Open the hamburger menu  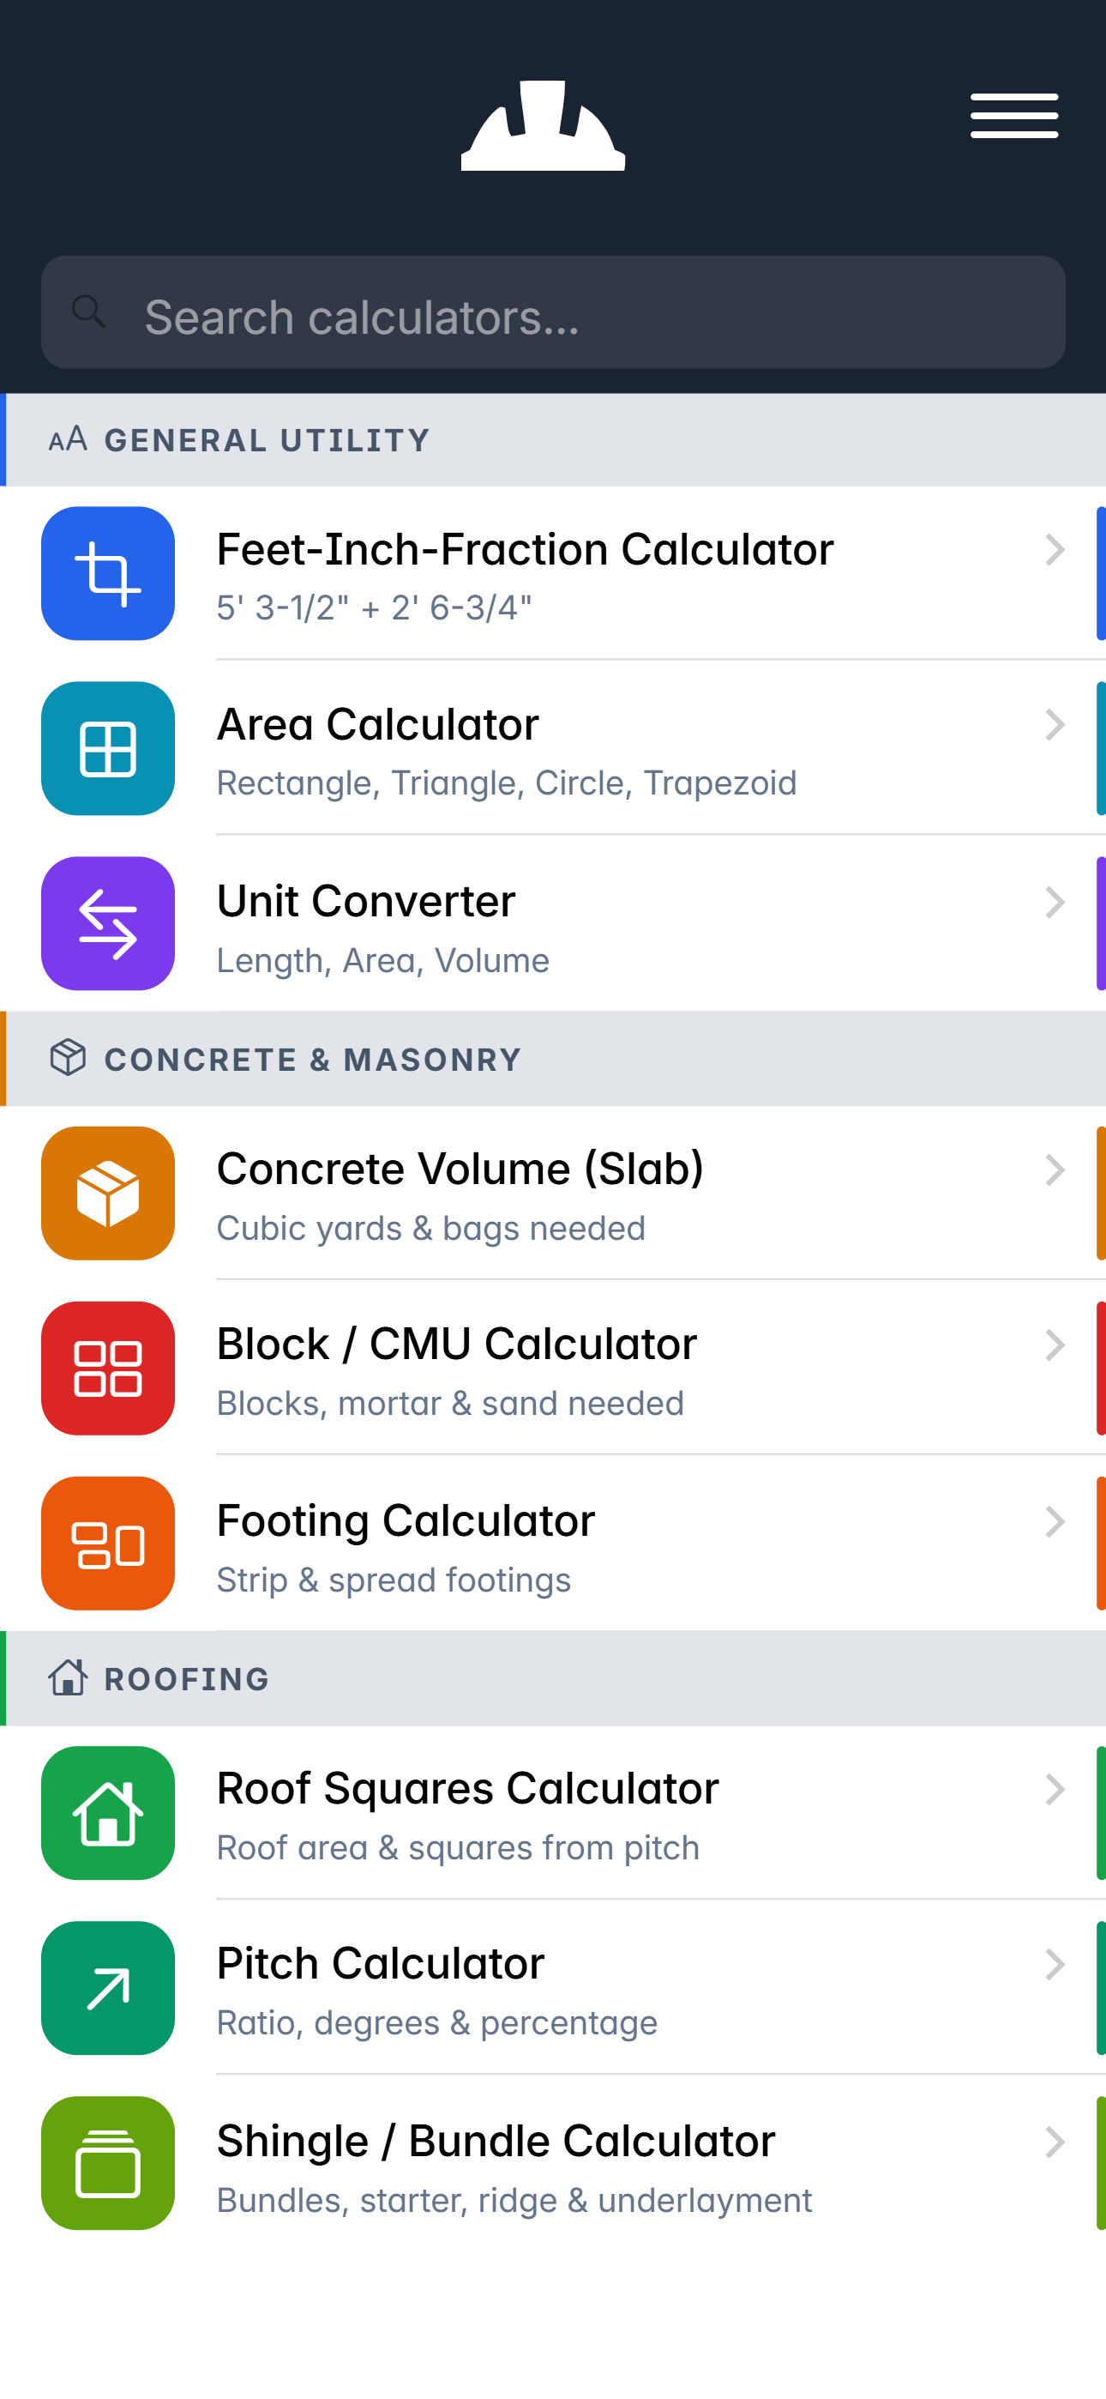click(x=1013, y=116)
